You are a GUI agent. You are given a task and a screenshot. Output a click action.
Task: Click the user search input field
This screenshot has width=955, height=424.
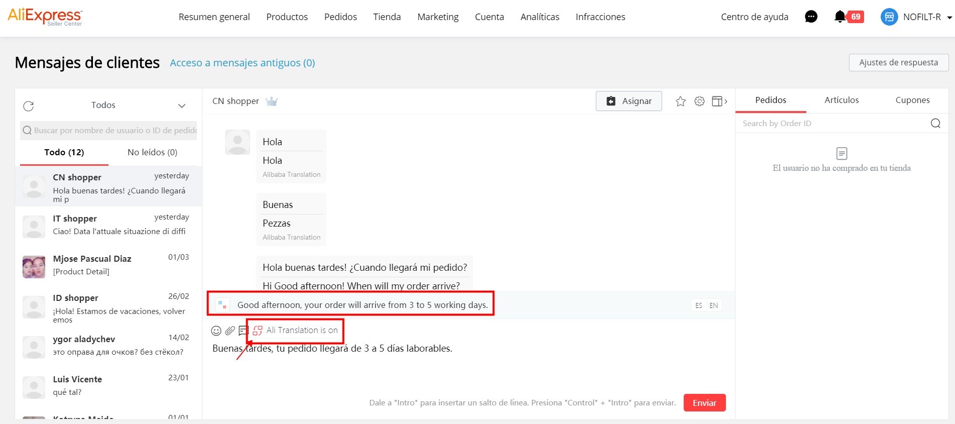click(x=109, y=130)
